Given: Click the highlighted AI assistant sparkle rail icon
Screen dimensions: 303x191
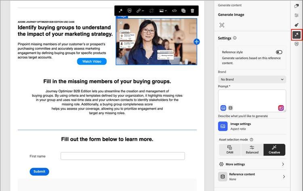Looking at the screenshot, I should click(297, 35).
